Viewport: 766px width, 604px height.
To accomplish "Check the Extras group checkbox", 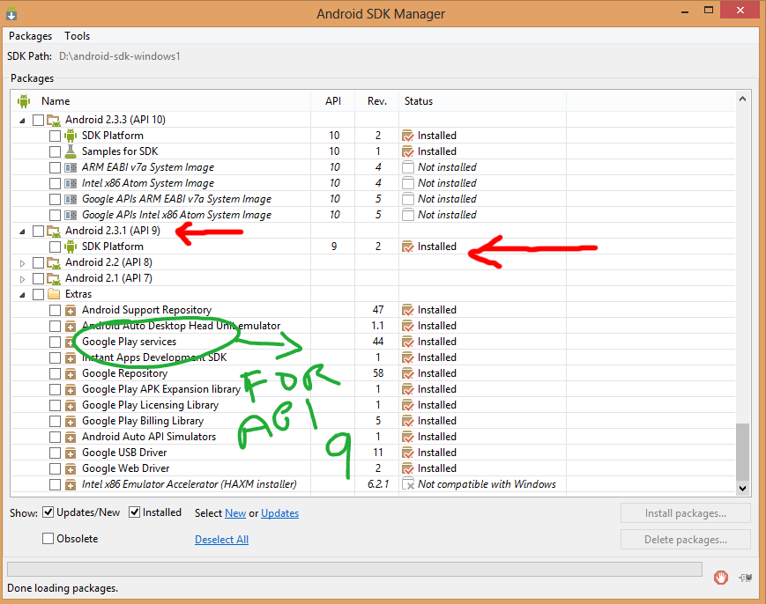I will click(x=38, y=294).
